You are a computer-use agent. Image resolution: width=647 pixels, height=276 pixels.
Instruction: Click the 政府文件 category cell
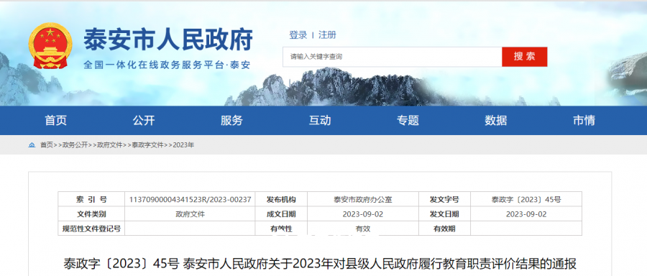click(x=191, y=214)
